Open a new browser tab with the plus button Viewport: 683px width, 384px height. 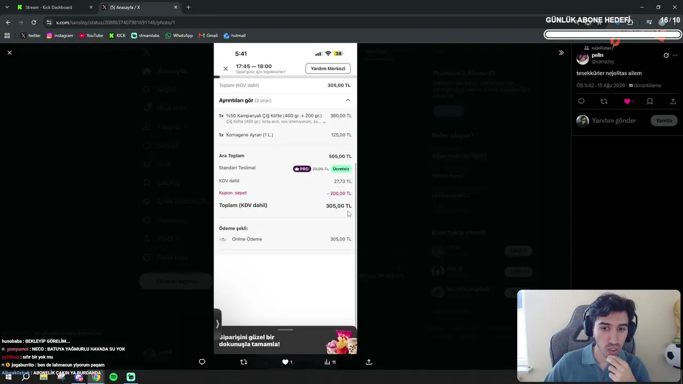point(188,7)
